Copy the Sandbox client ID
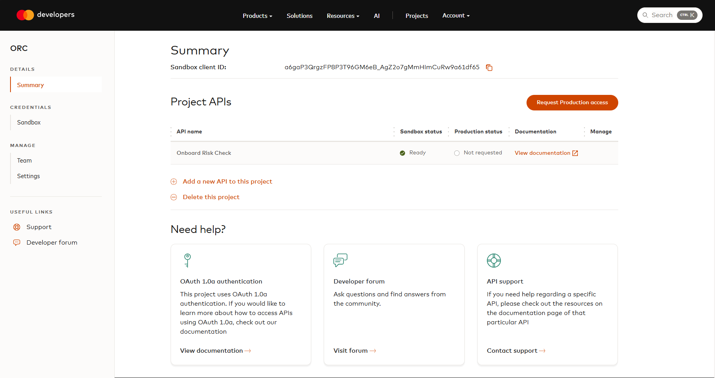 click(489, 68)
